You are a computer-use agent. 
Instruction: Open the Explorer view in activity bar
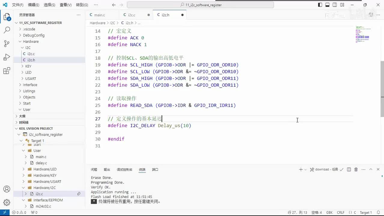point(7,17)
